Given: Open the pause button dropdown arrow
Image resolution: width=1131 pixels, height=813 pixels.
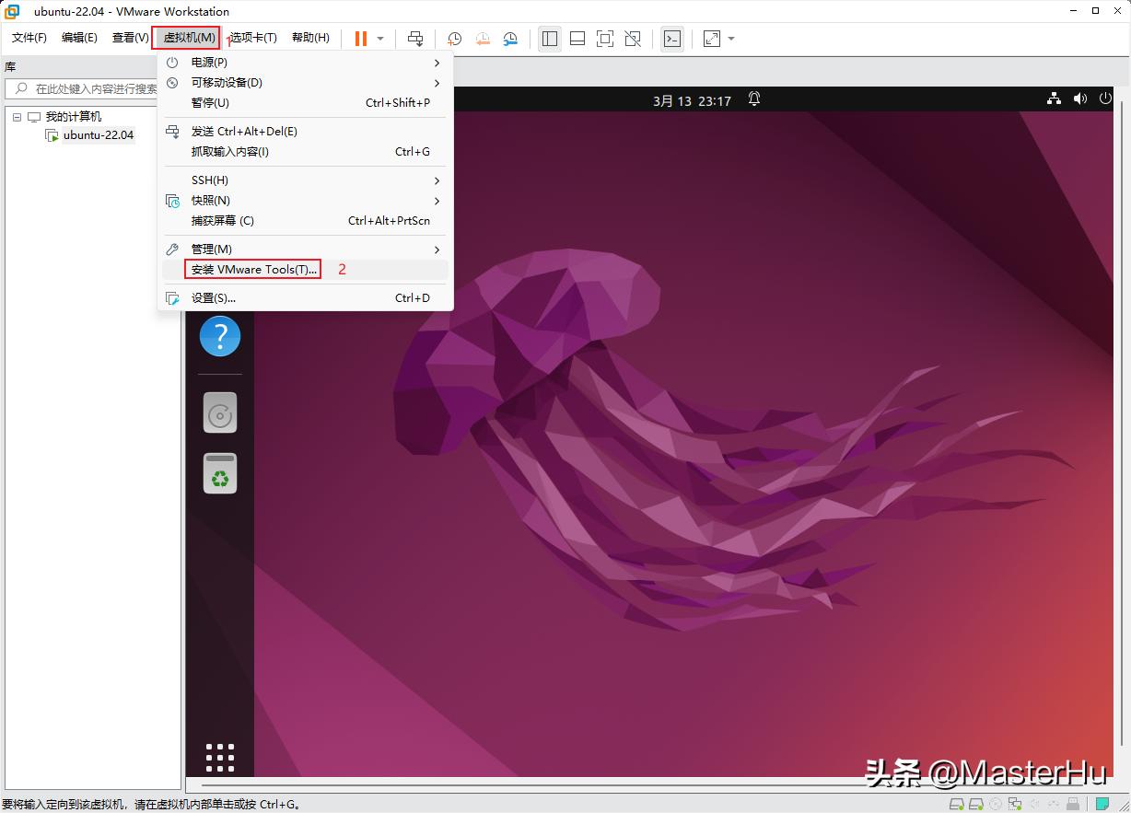Looking at the screenshot, I should pos(380,39).
